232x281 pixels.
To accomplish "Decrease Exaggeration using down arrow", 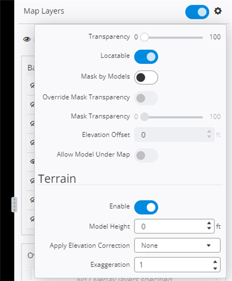I will click(215, 268).
